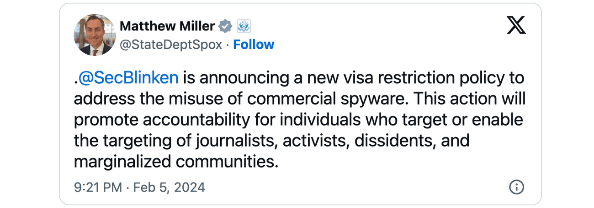
Task: Open the @StateDeptSpox handle link
Action: tap(171, 45)
